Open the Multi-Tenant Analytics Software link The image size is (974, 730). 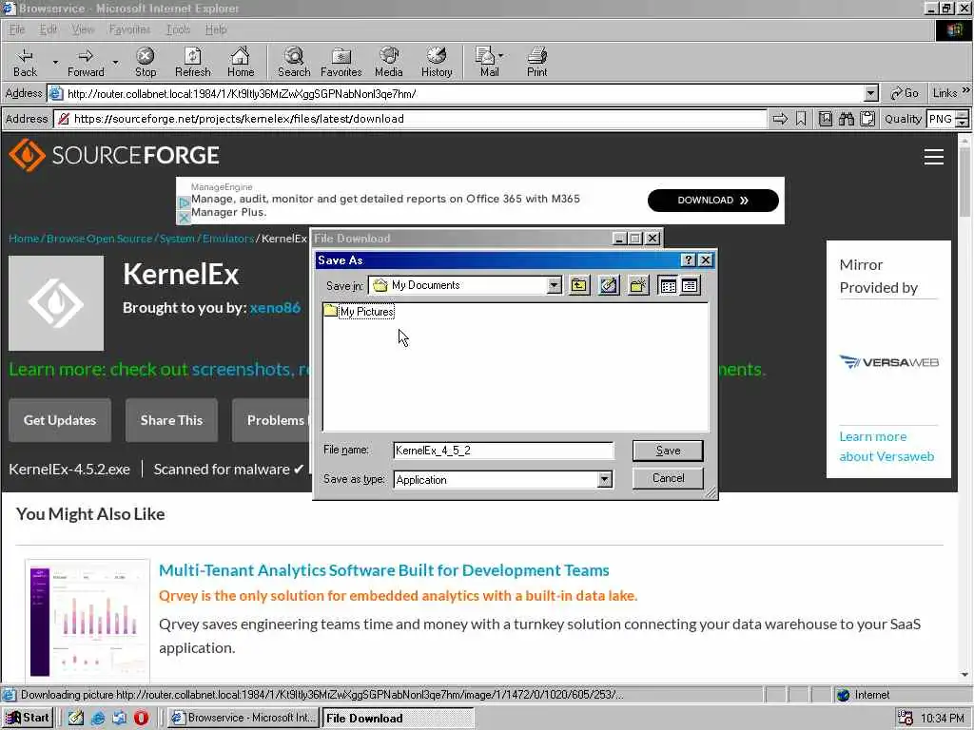pyautogui.click(x=384, y=570)
